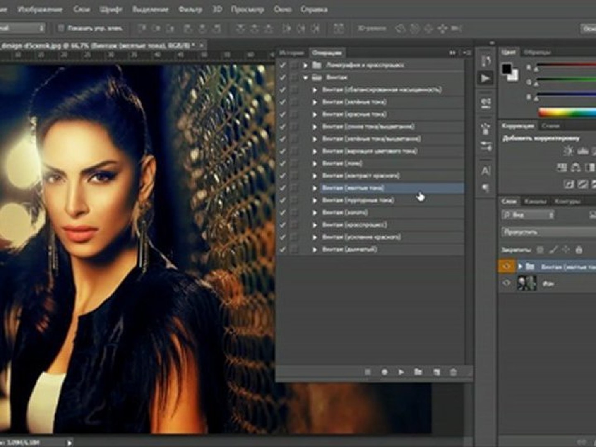
Task: Create a new action in Actions panel
Action: pyautogui.click(x=436, y=372)
